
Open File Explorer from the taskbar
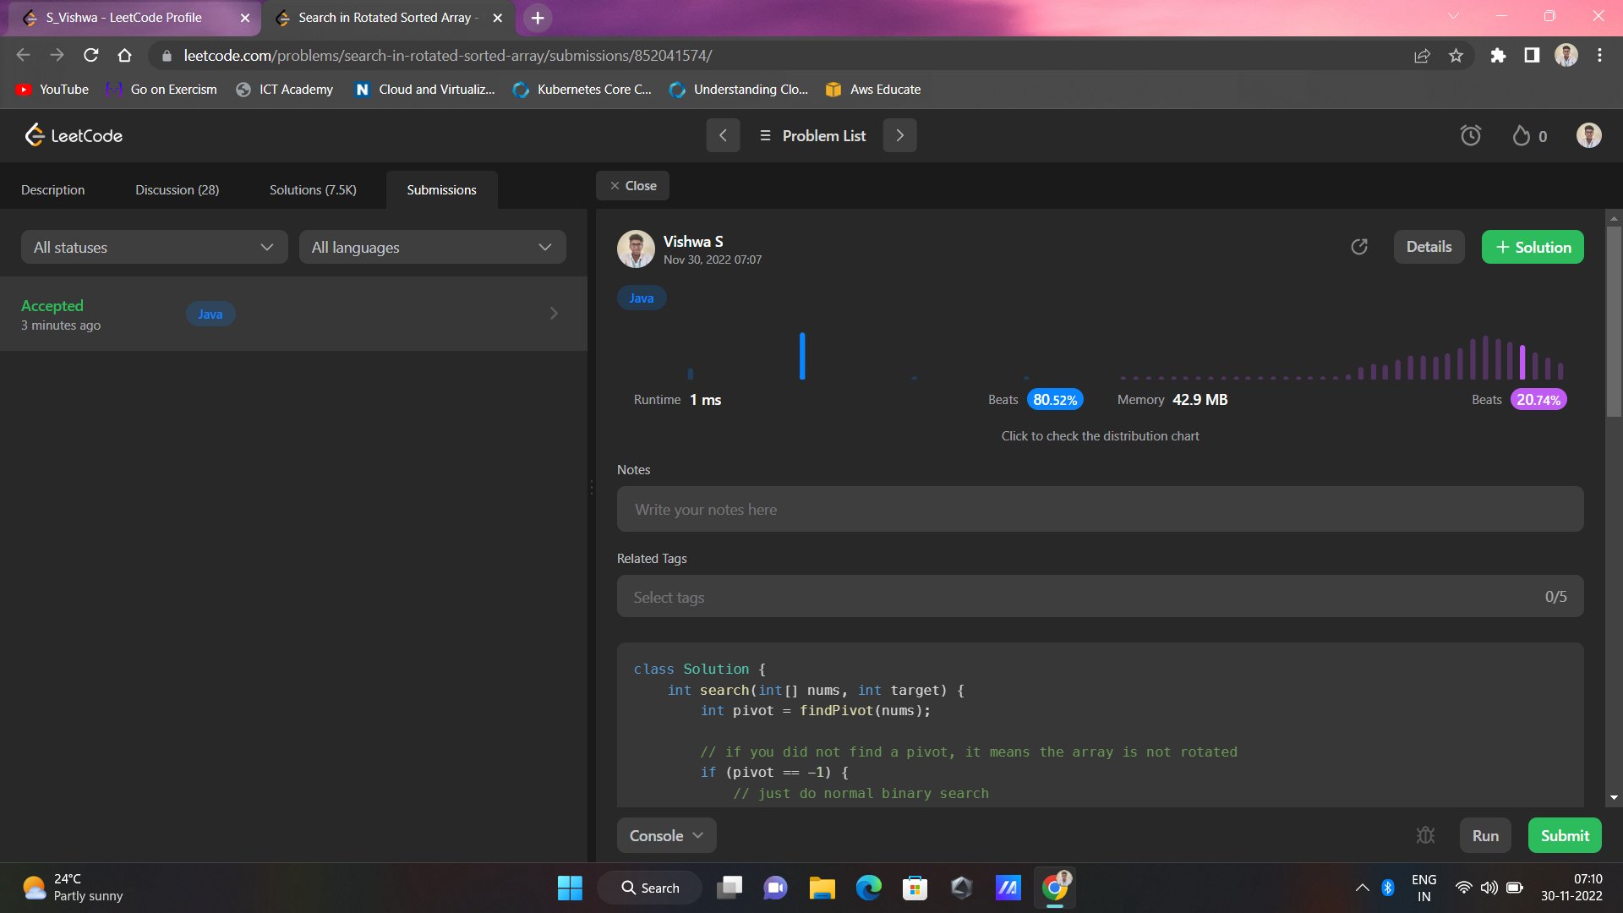(x=822, y=888)
